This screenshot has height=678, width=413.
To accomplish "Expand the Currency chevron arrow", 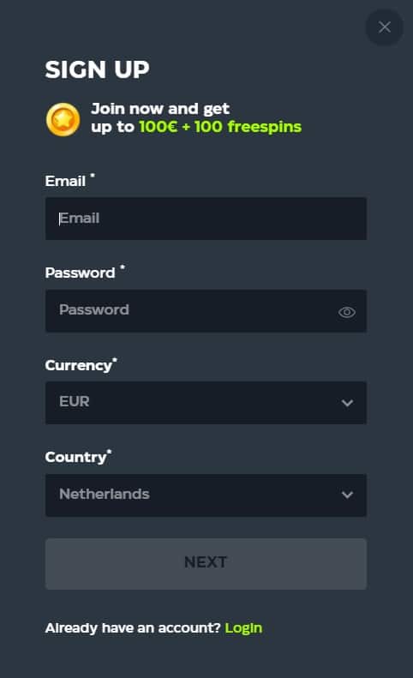I will [347, 403].
